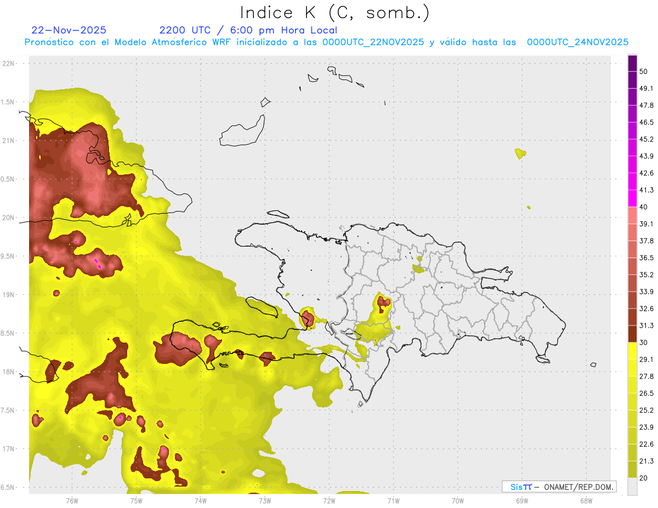Click the 76W longitude label
This screenshot has width=658, height=508.
click(72, 500)
